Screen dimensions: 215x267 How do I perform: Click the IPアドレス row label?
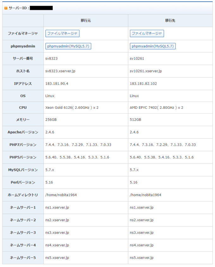pyautogui.click(x=23, y=84)
